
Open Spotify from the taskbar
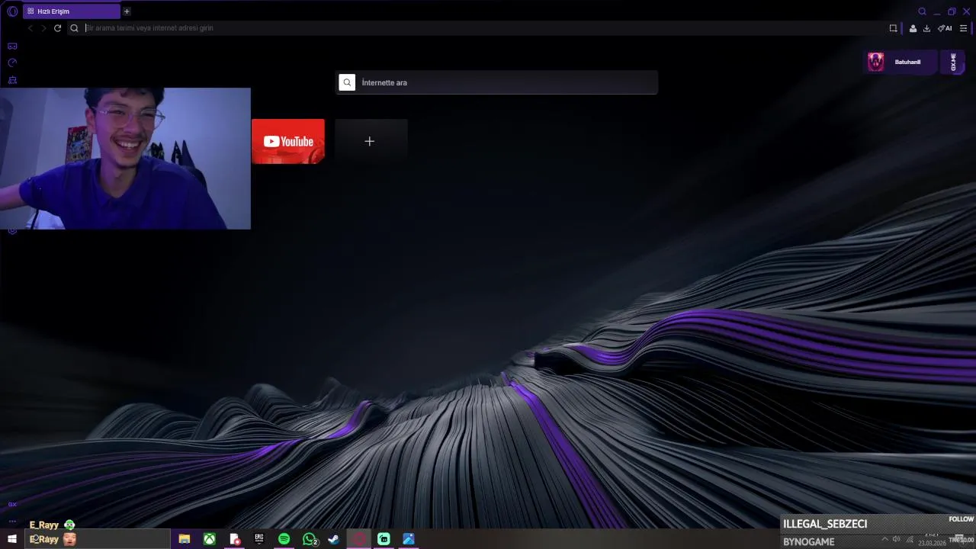pos(284,539)
